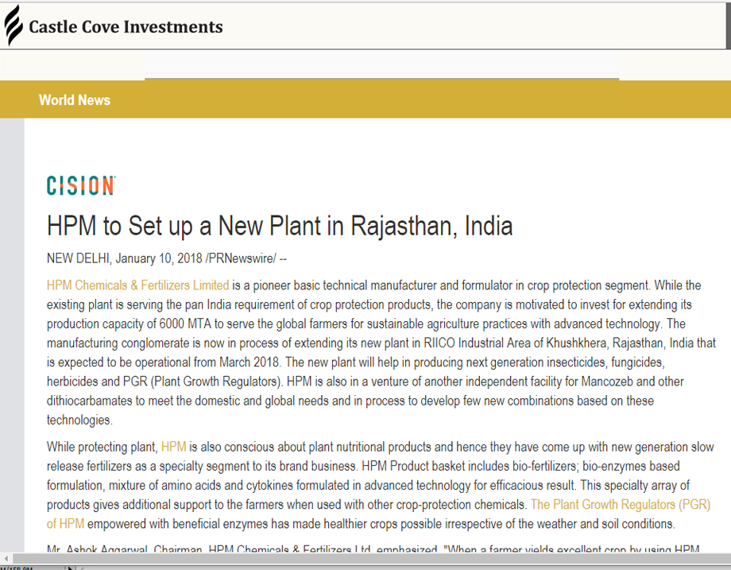The height and width of the screenshot is (570, 731).
Task: Open the HPM Chemicals & Fertilizers Limited link
Action: pos(137,285)
